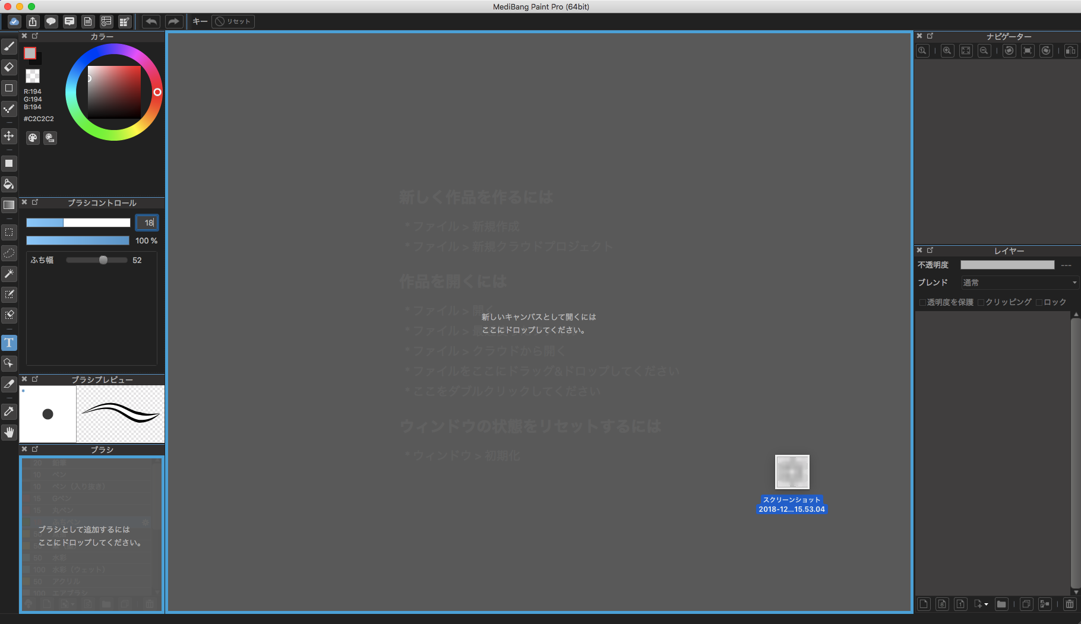Screen dimensions: 1081x624
Task: Click the brush dot preview thumbnail
Action: click(x=48, y=414)
